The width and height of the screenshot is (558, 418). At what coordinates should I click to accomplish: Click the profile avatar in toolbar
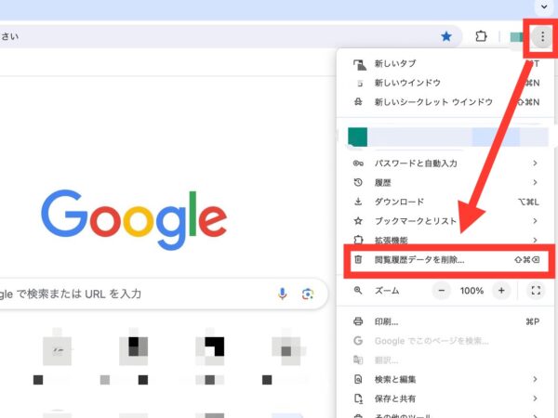tap(517, 36)
